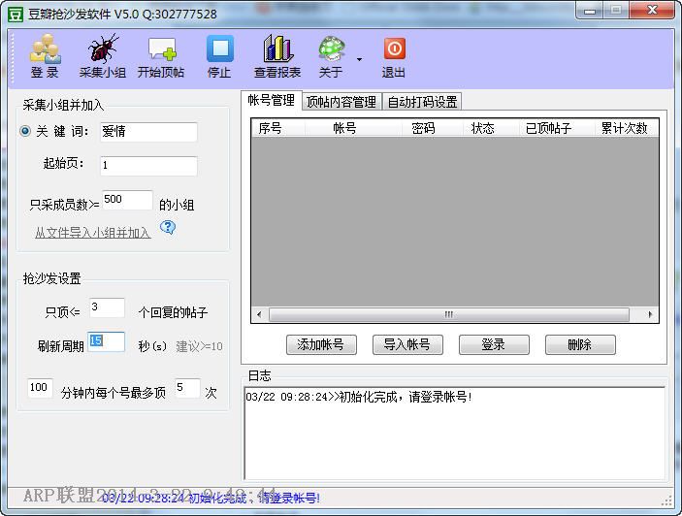682x516 pixels.
Task: Close the 豆瓣抢沙发软件 window
Action: pos(653,11)
